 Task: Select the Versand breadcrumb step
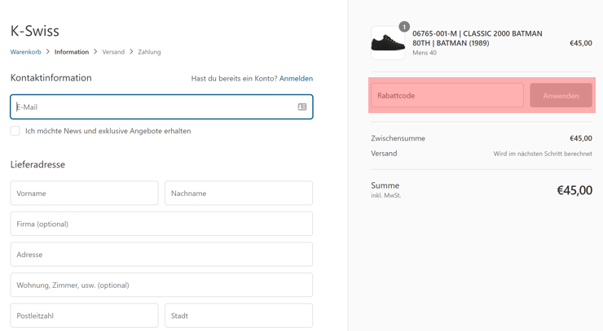[x=113, y=52]
